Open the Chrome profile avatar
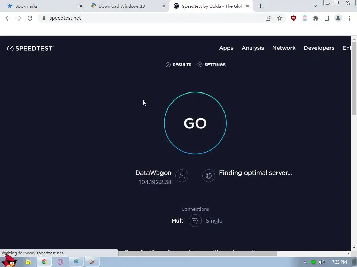This screenshot has width=357, height=267. point(338,18)
